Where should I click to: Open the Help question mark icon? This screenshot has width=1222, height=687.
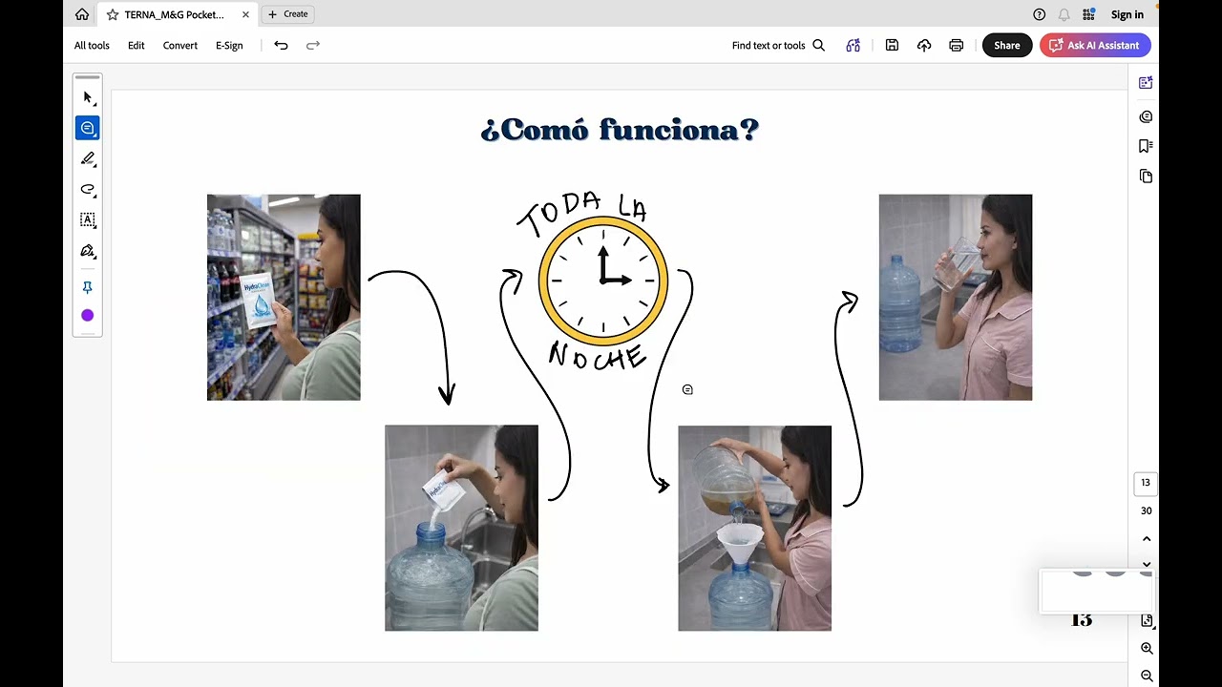point(1040,14)
